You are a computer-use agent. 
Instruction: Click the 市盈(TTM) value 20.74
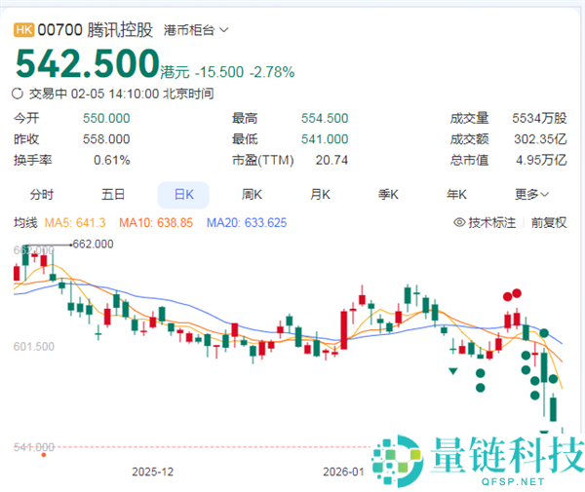[331, 161]
